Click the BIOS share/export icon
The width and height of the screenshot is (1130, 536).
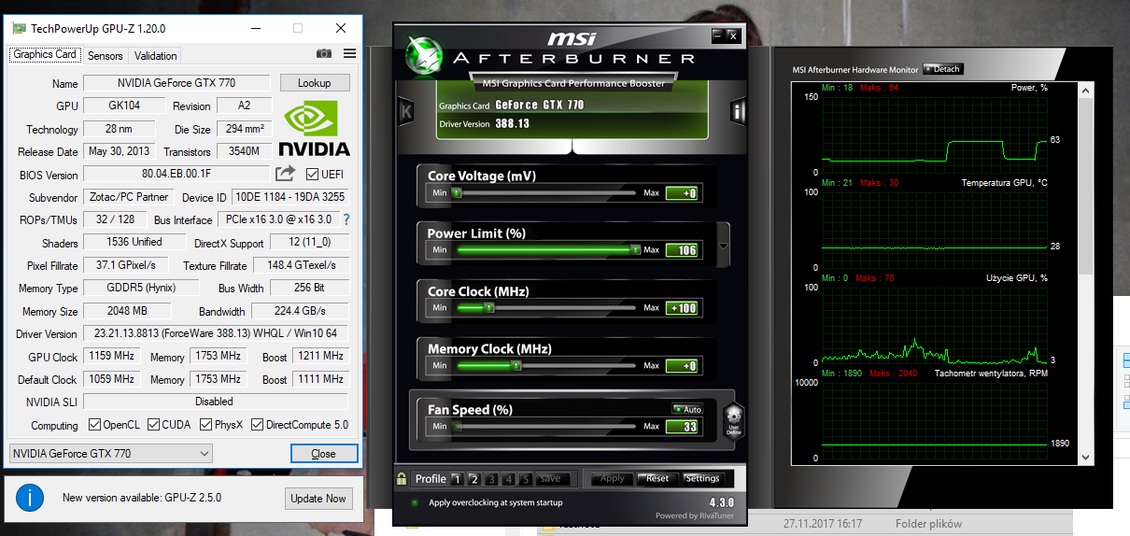click(286, 174)
